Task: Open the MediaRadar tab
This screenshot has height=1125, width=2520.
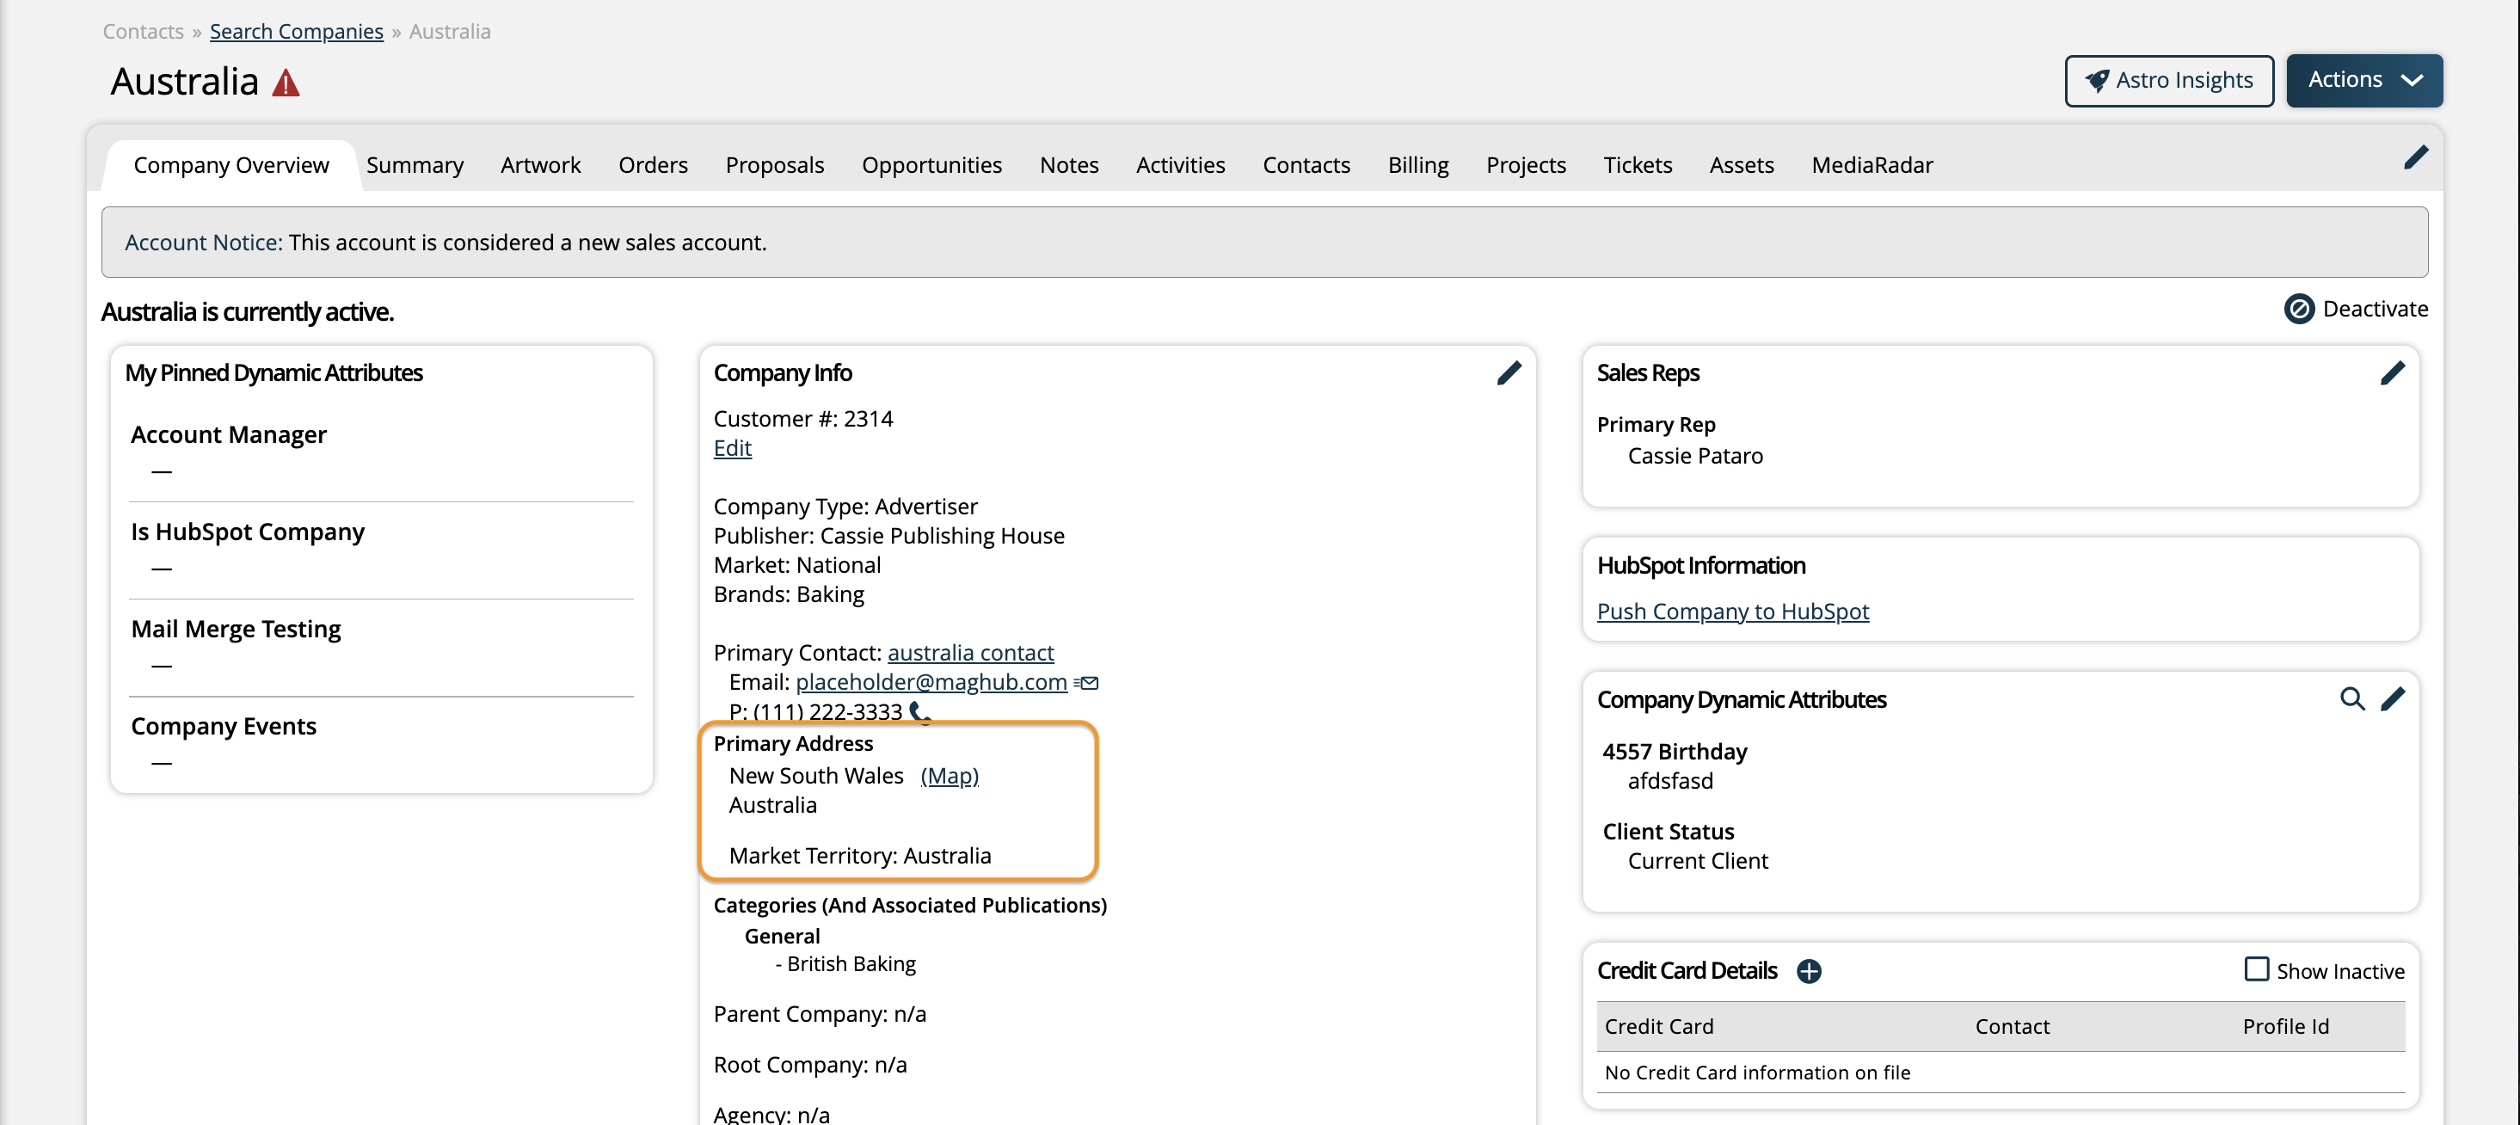Action: coord(1872,165)
